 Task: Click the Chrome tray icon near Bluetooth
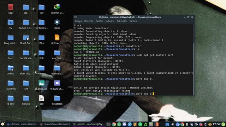(x=182, y=124)
